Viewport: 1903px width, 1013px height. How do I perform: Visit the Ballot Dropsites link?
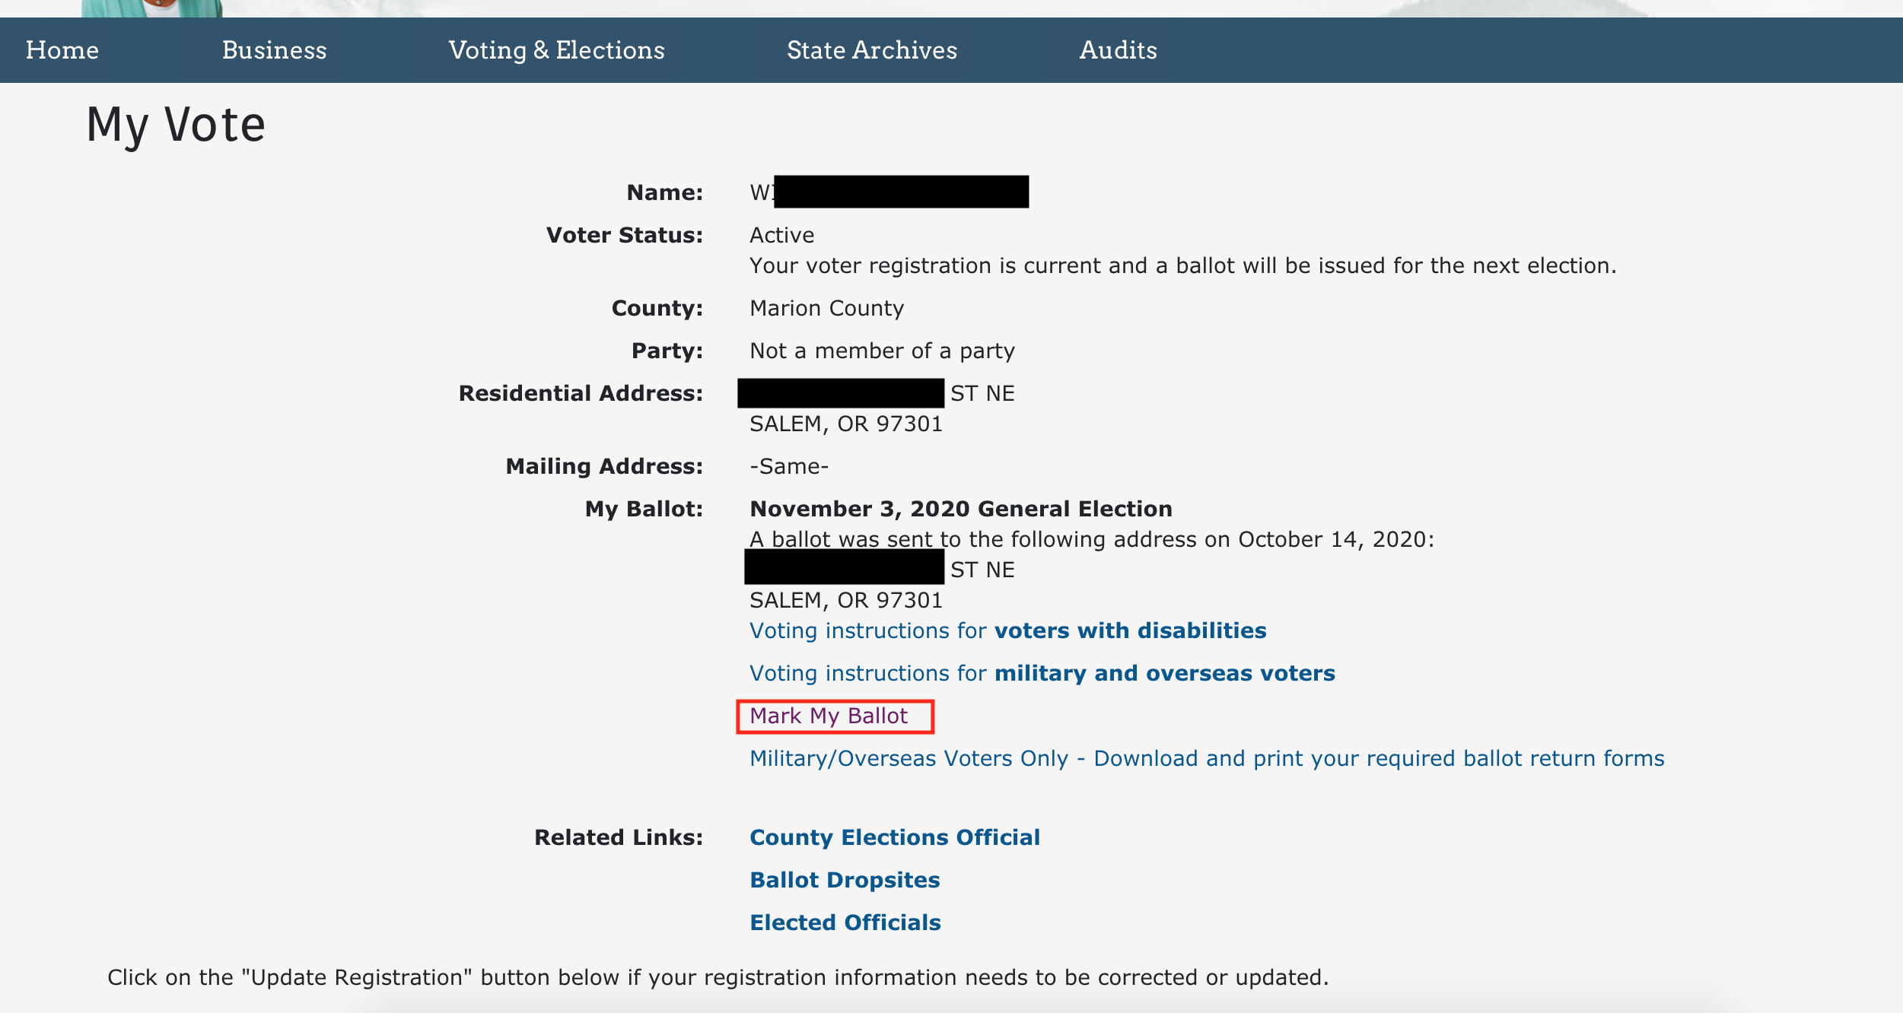[845, 880]
